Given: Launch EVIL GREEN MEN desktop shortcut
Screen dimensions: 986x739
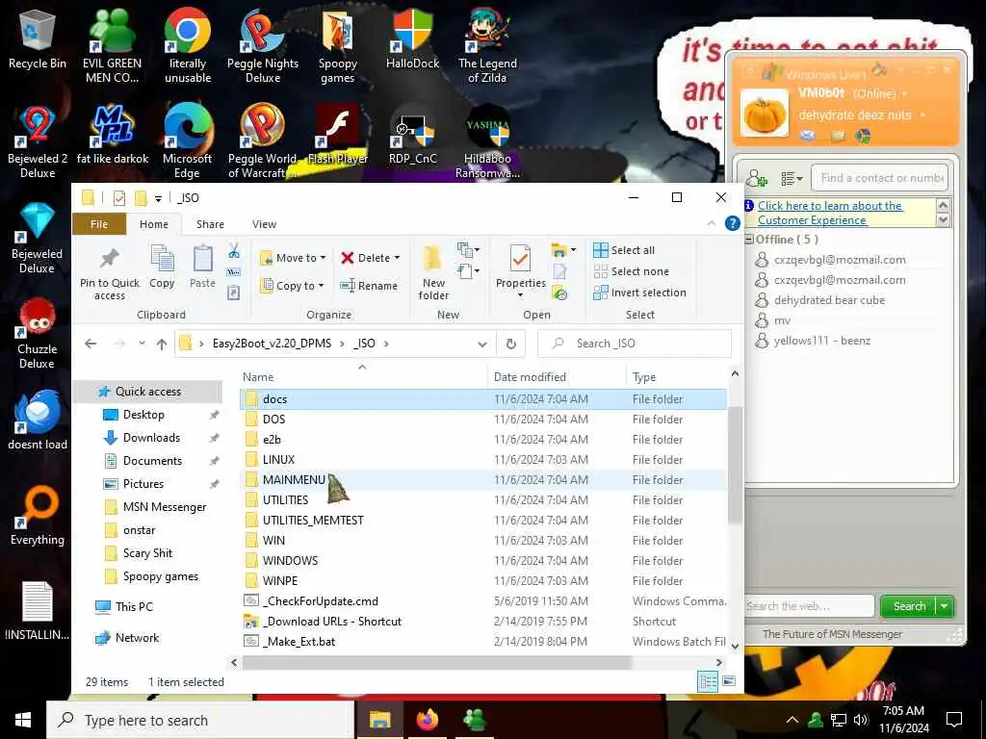Looking at the screenshot, I should coord(112,46).
